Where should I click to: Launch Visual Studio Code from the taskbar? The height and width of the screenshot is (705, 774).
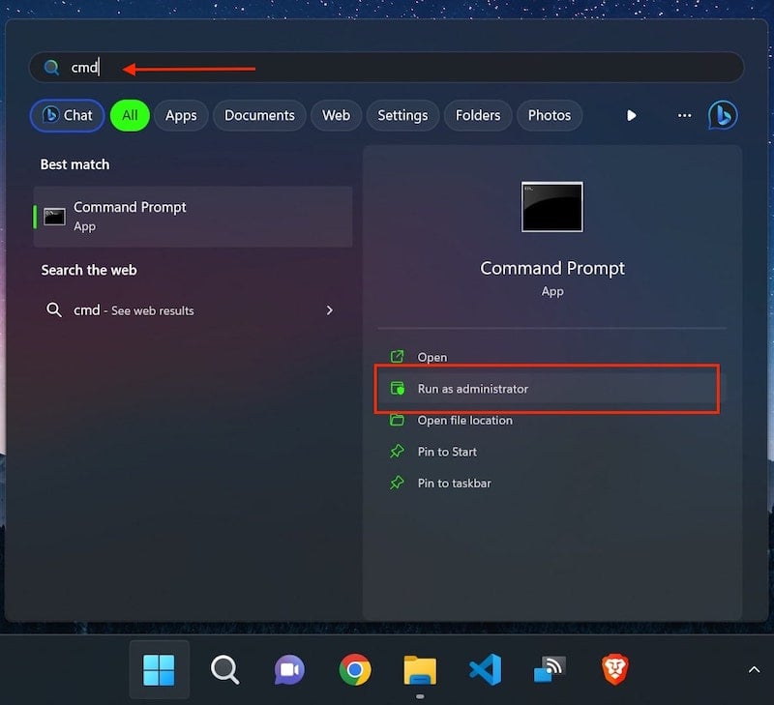point(486,669)
